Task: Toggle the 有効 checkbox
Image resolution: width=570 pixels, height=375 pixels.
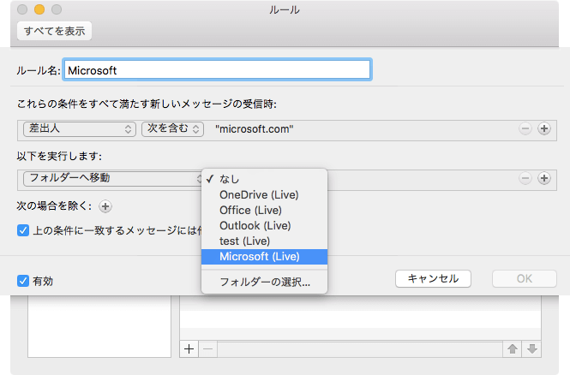Action: (x=23, y=281)
